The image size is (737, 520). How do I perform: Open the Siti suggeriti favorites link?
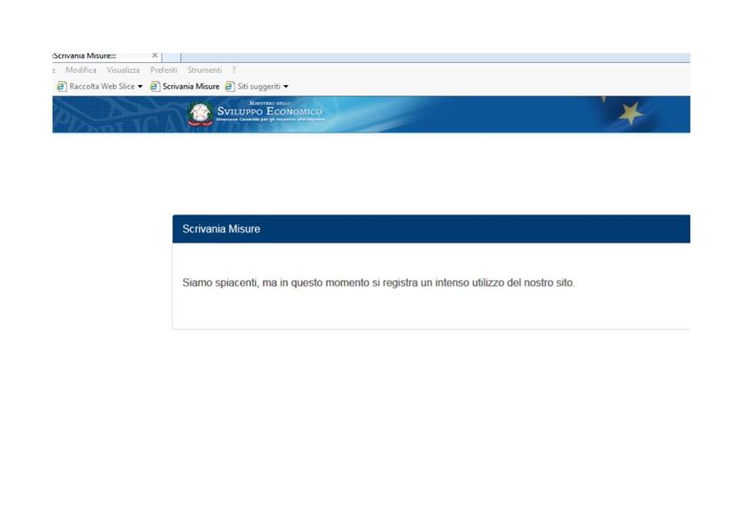(x=259, y=87)
